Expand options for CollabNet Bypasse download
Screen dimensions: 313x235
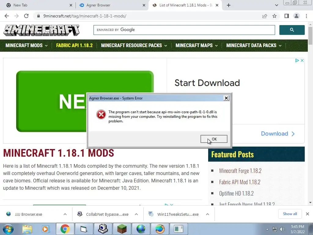tap(136, 214)
